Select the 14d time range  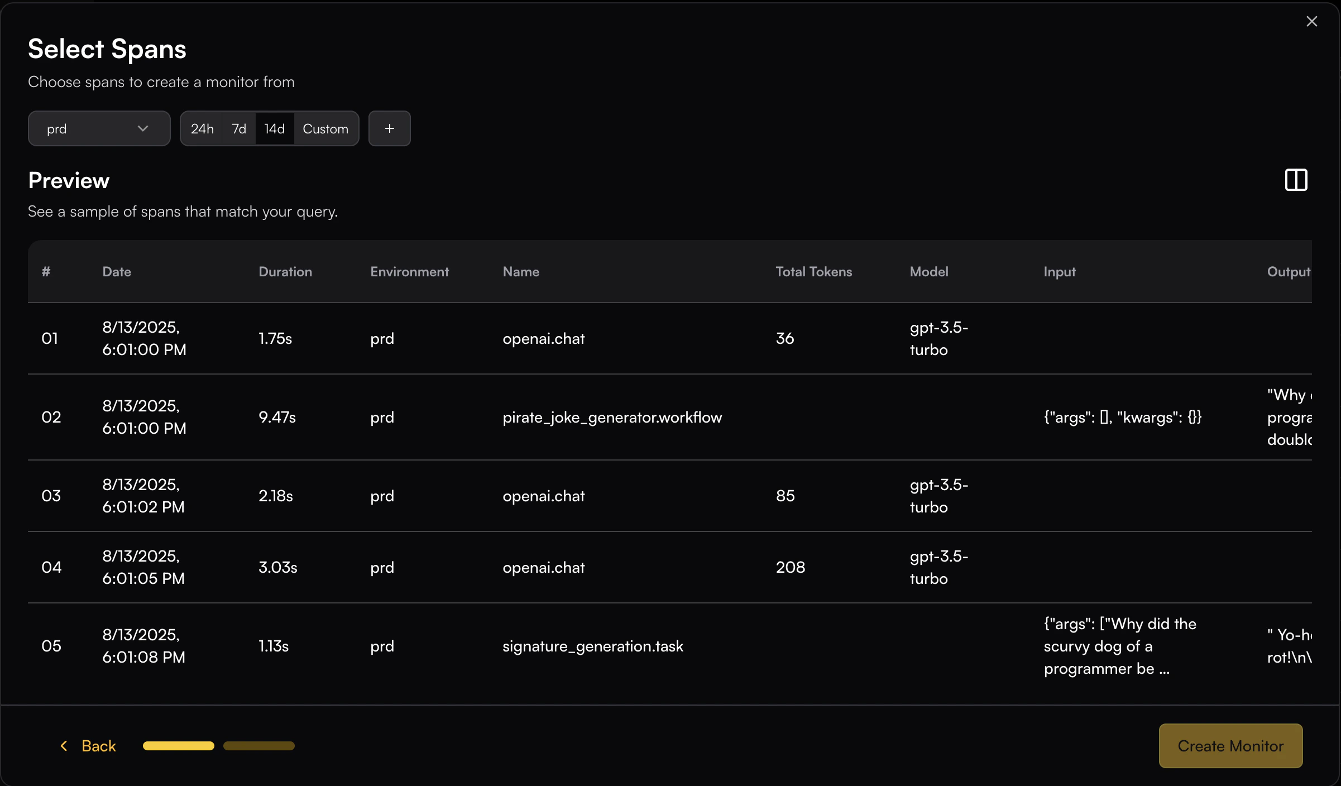coord(274,128)
